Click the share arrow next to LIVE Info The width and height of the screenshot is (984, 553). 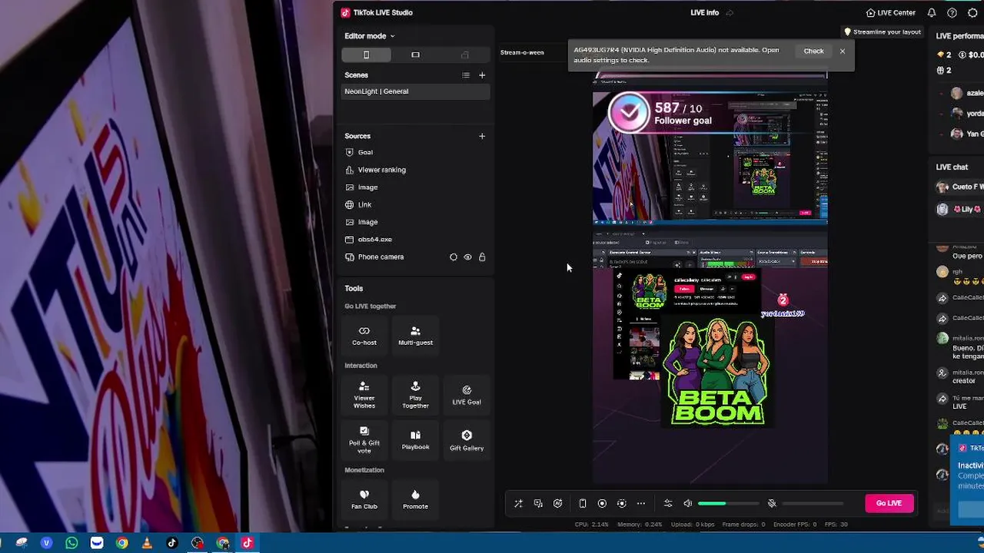tap(730, 12)
